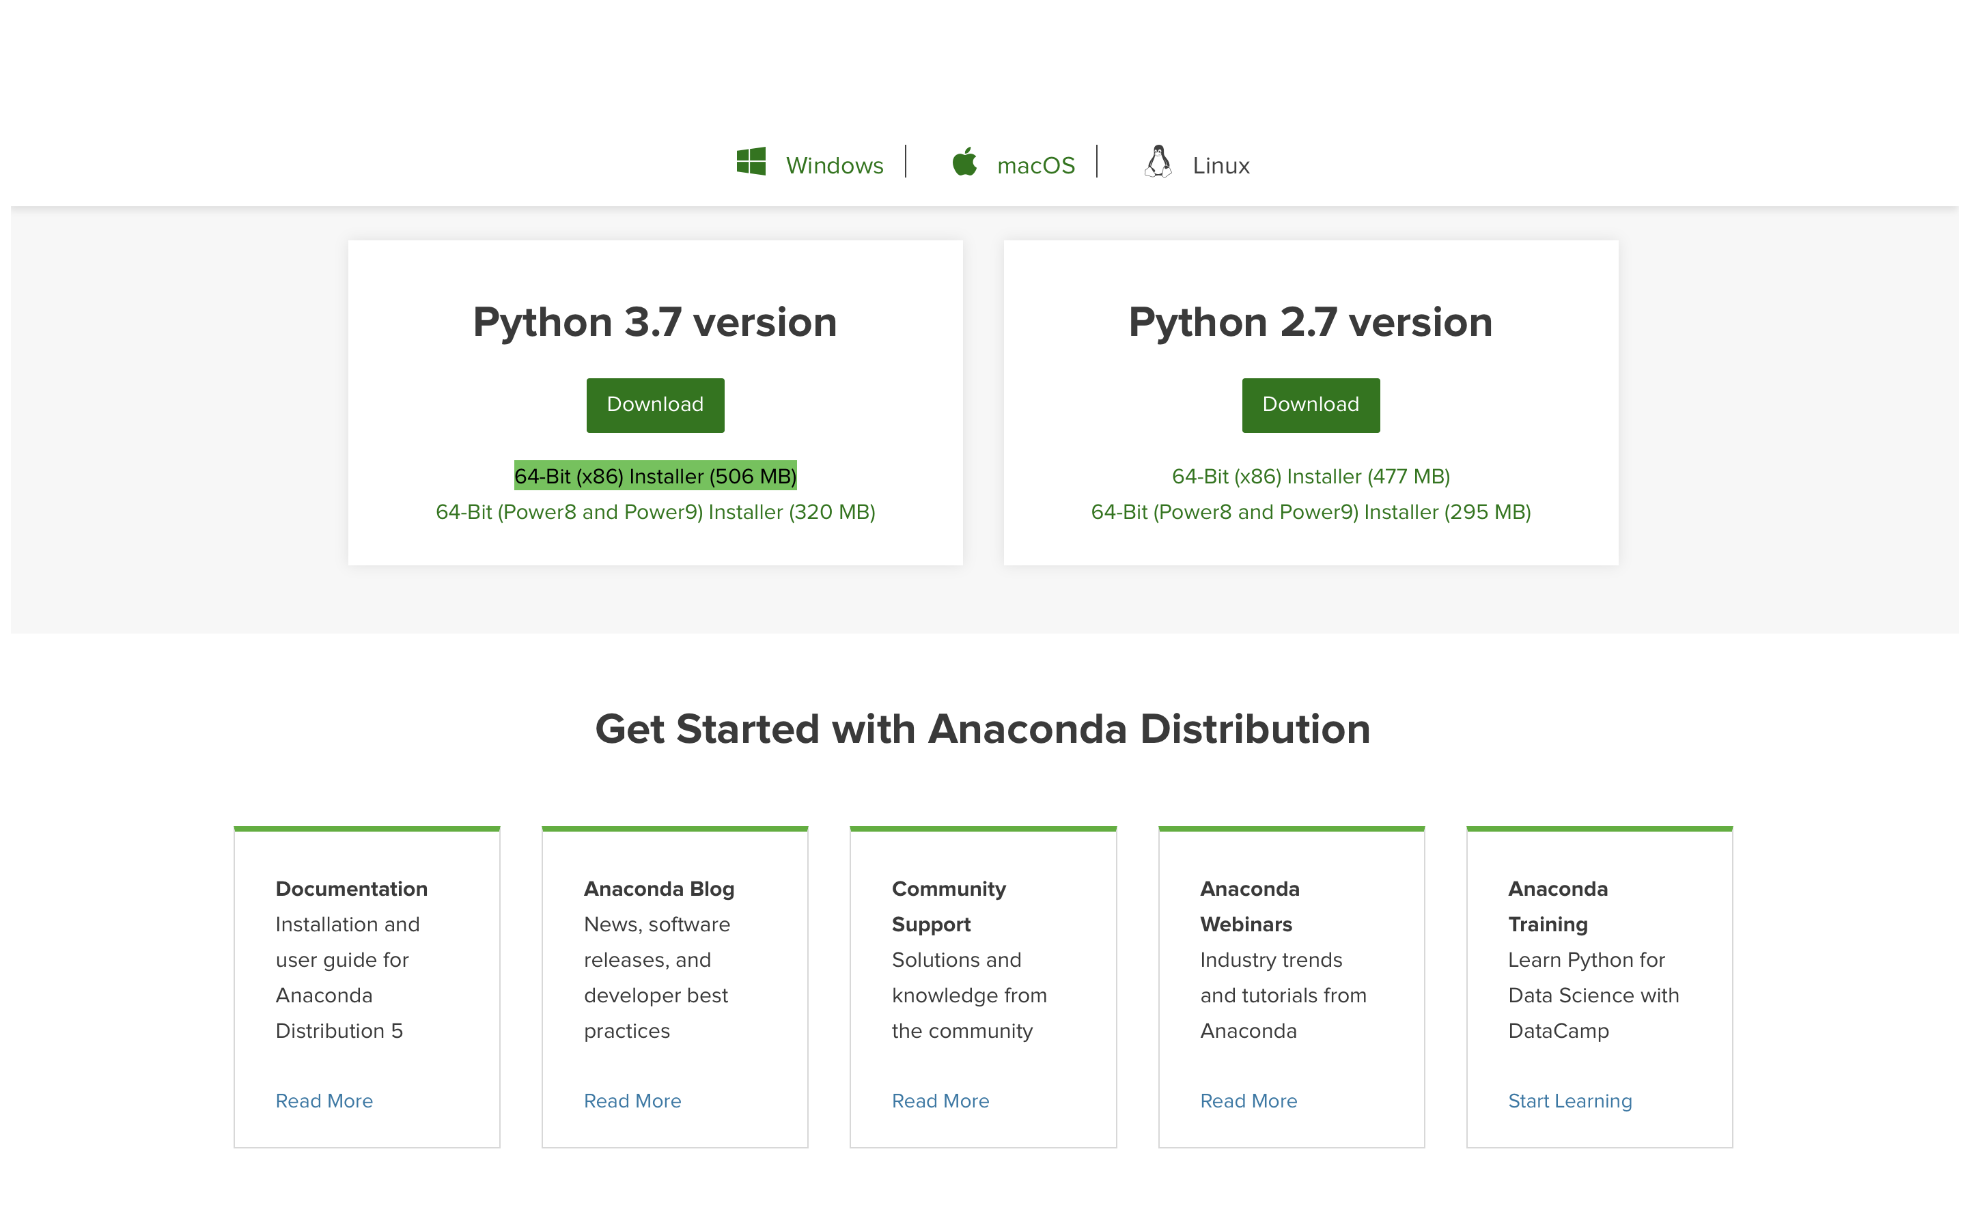Click 'Solutions and knowledge from the community' text
Image resolution: width=1967 pixels, height=1229 pixels.
coord(969,995)
